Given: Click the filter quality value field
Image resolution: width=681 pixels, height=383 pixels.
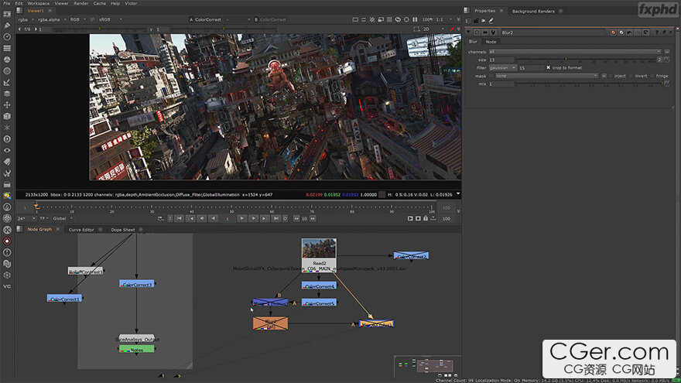Looking at the screenshot, I should [531, 68].
